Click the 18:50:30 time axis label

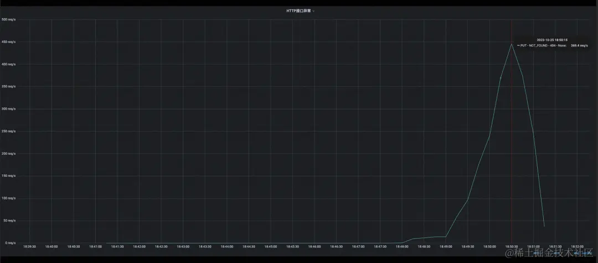pyautogui.click(x=512, y=246)
